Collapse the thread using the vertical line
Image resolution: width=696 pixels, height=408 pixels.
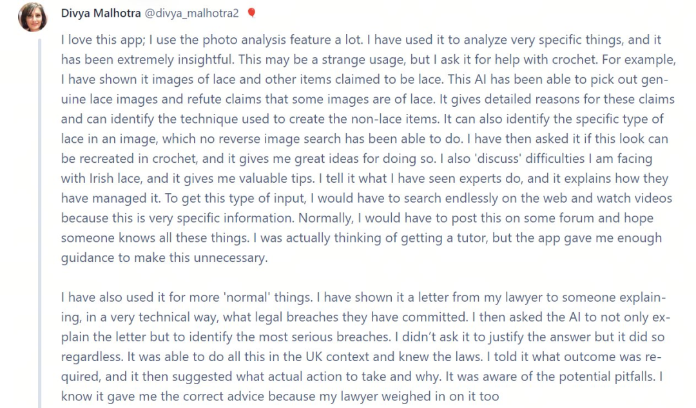[39, 223]
